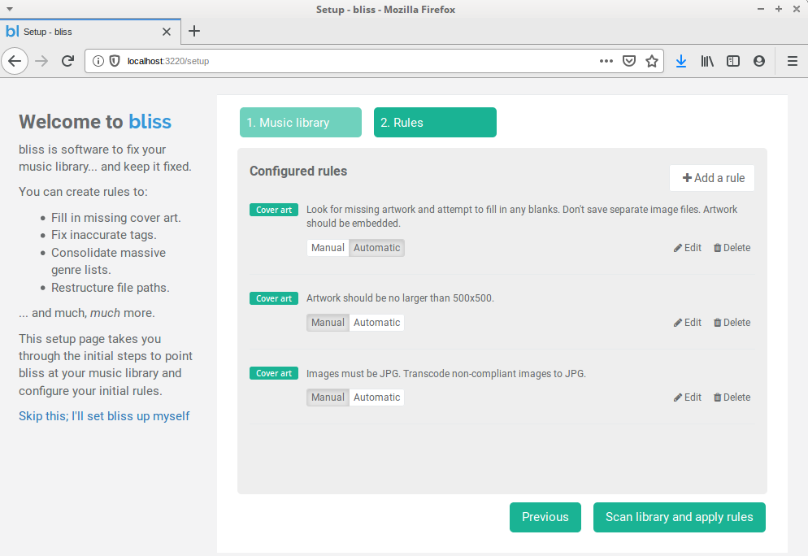
Task: Set JPG images rule to Manual
Action: (x=328, y=397)
